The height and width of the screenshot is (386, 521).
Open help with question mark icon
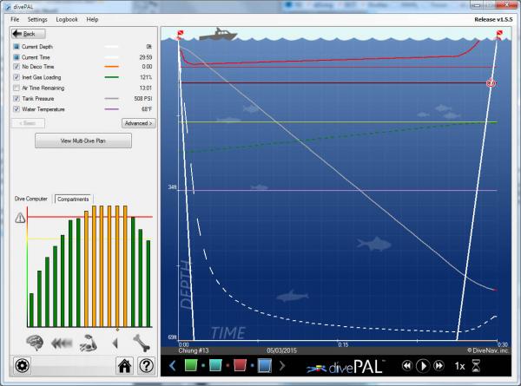click(146, 366)
